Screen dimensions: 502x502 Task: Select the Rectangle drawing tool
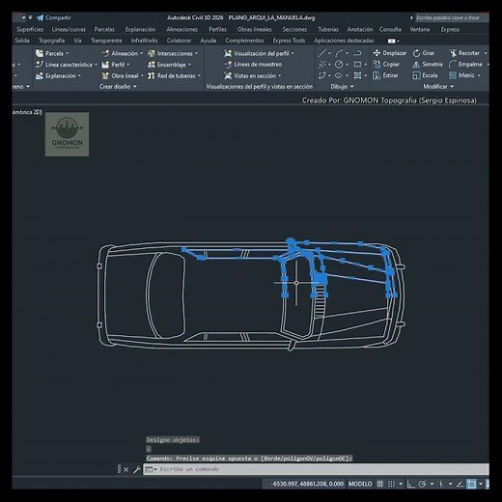tap(357, 65)
